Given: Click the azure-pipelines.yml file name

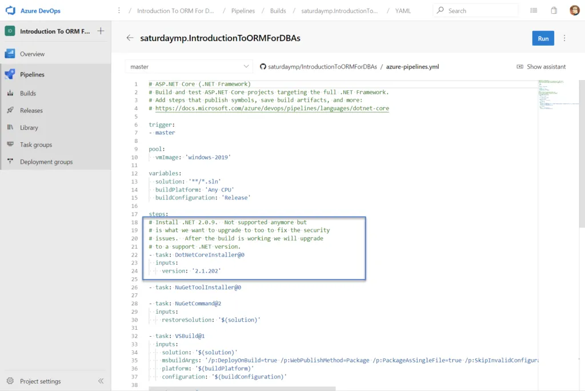Looking at the screenshot, I should (x=412, y=66).
